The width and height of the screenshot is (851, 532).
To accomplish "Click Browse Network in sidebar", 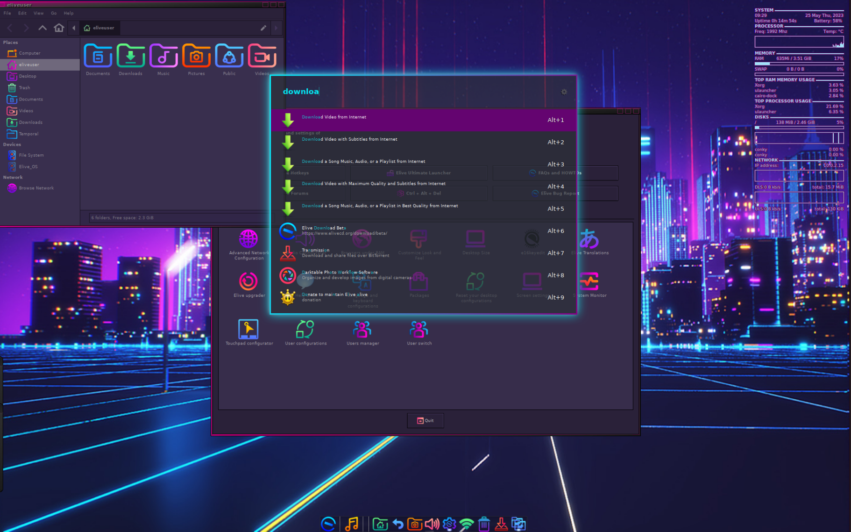I will [x=40, y=188].
